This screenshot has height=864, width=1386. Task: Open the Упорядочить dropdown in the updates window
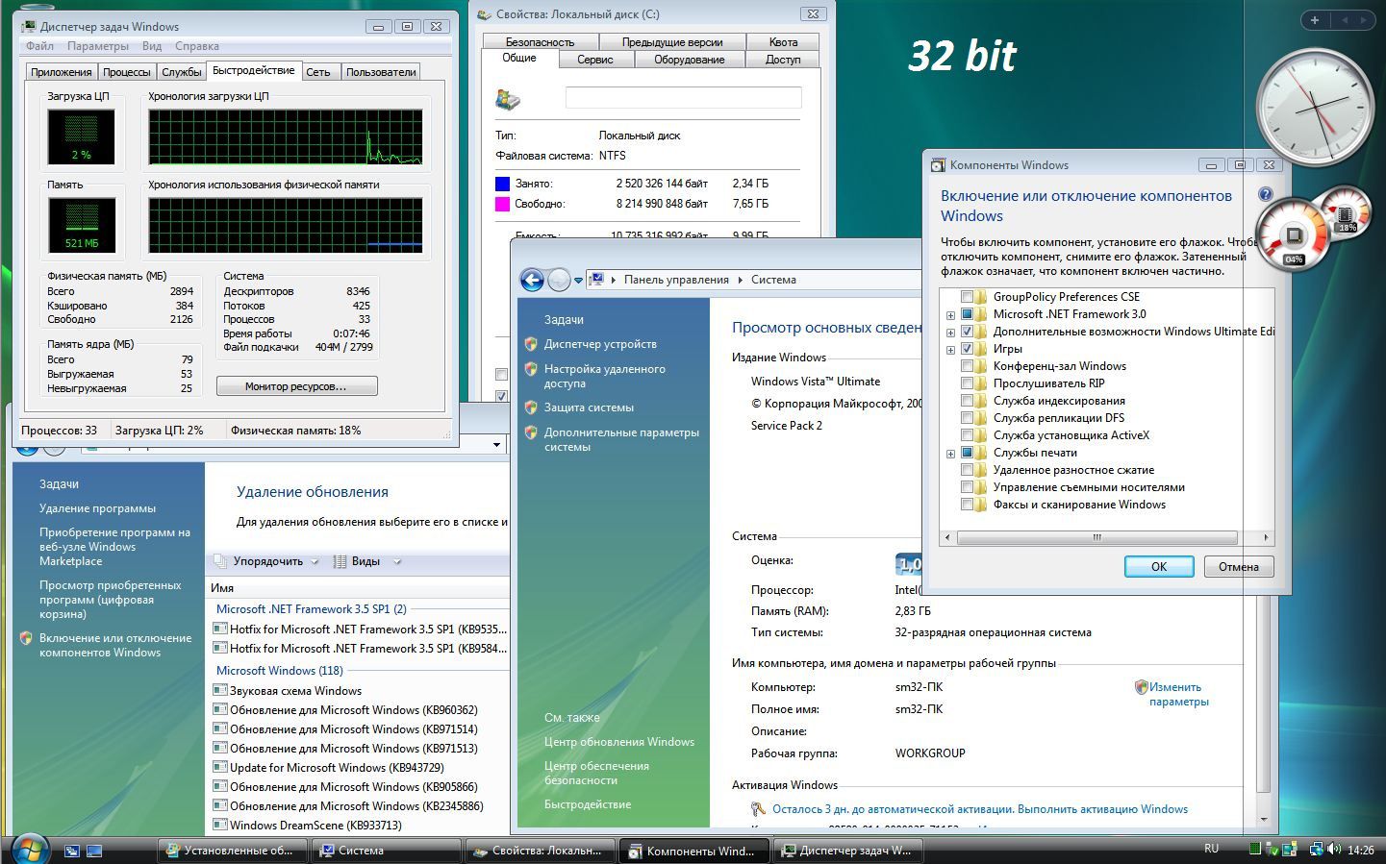[x=265, y=561]
